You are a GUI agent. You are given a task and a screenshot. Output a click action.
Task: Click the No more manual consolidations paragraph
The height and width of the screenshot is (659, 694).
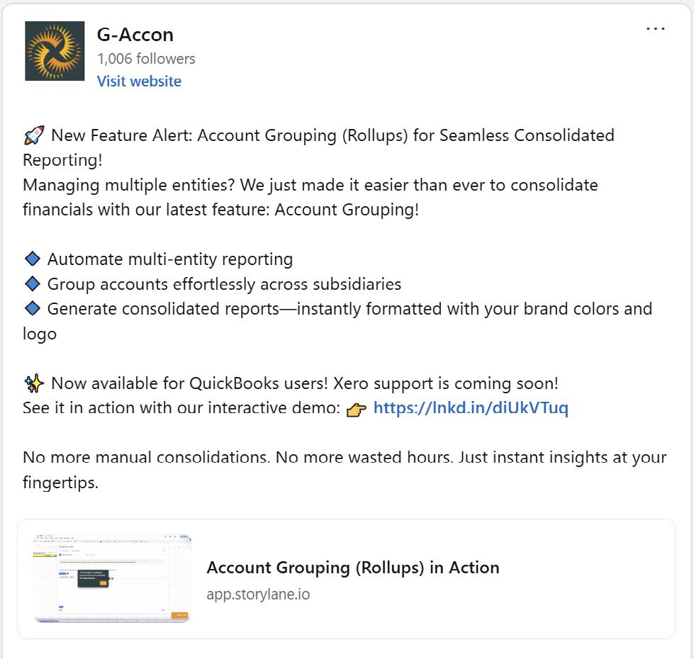coord(345,458)
